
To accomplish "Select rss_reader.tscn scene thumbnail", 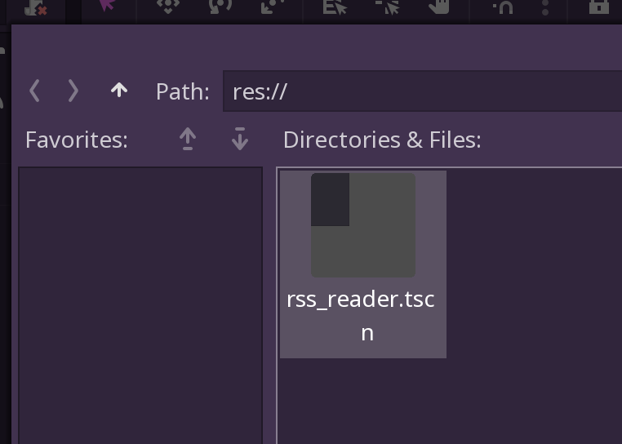I will pyautogui.click(x=363, y=225).
